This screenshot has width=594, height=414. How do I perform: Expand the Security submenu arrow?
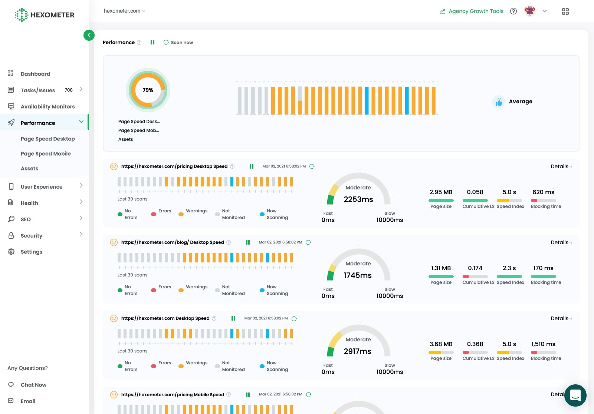coord(81,234)
